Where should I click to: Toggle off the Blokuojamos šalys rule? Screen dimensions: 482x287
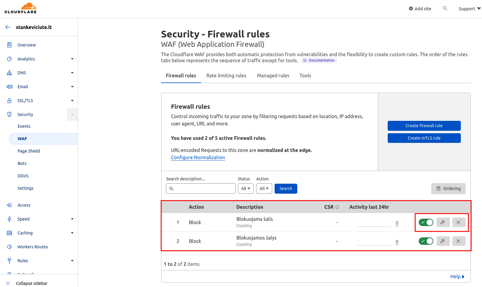[426, 241]
